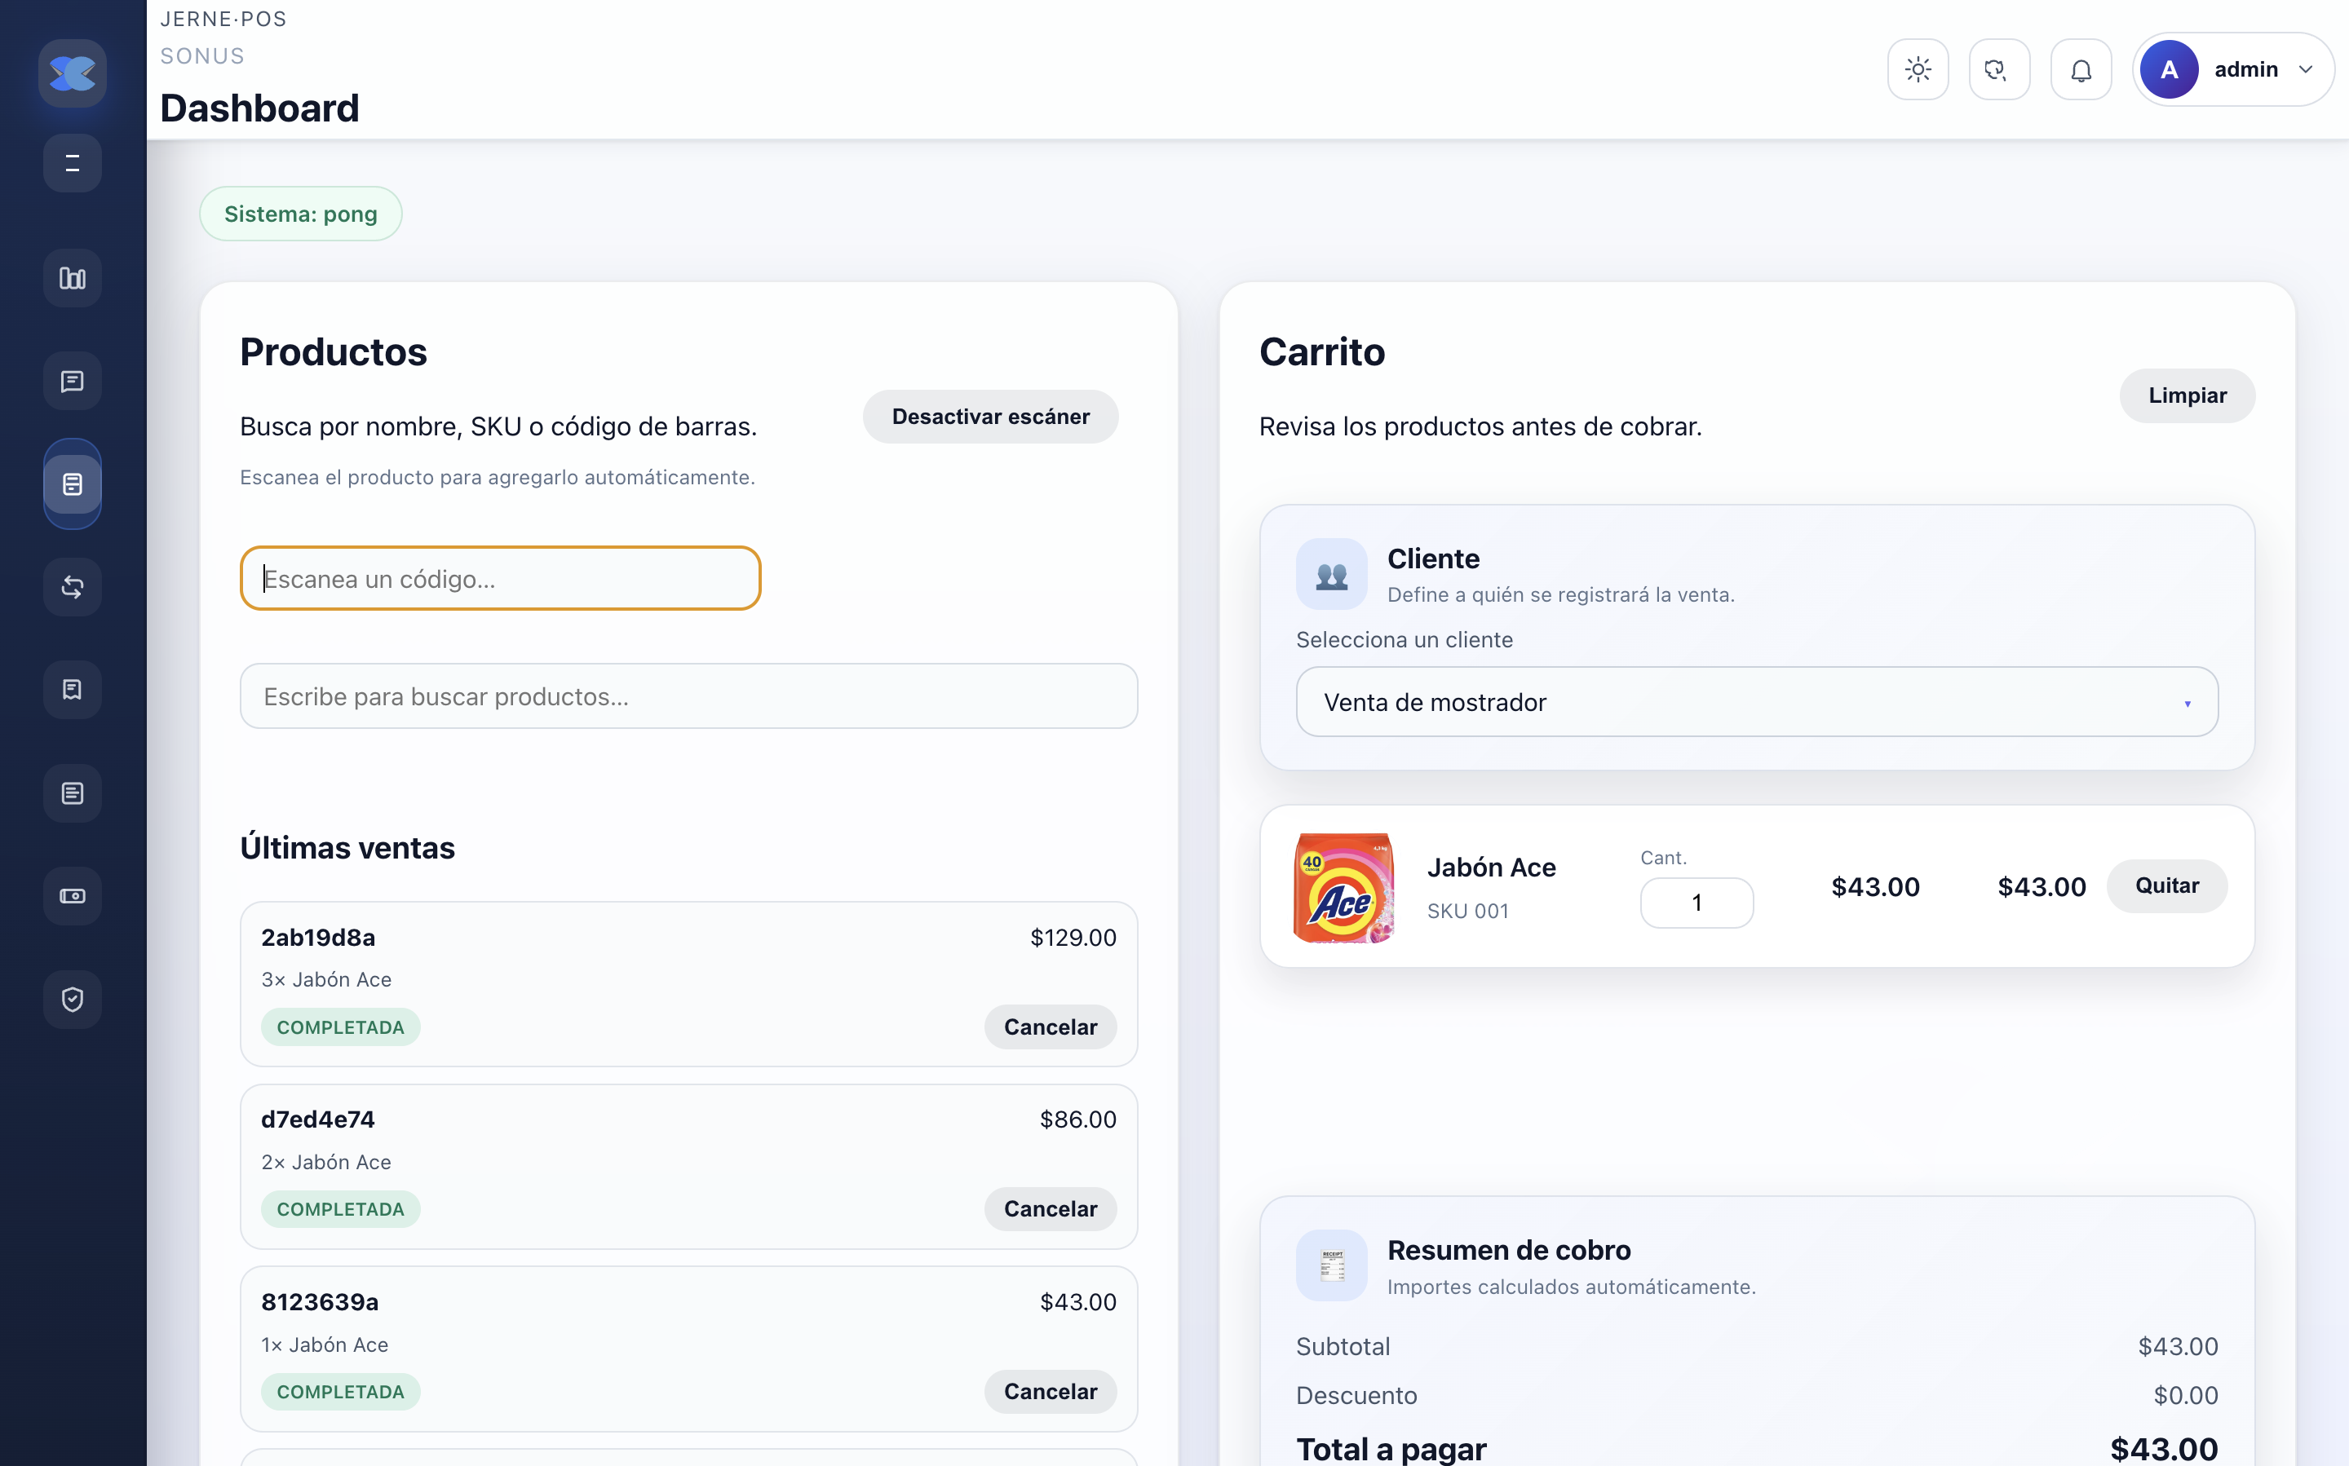Image resolution: width=2349 pixels, height=1466 pixels.
Task: Open the chat messages section from sidebar
Action: click(73, 380)
